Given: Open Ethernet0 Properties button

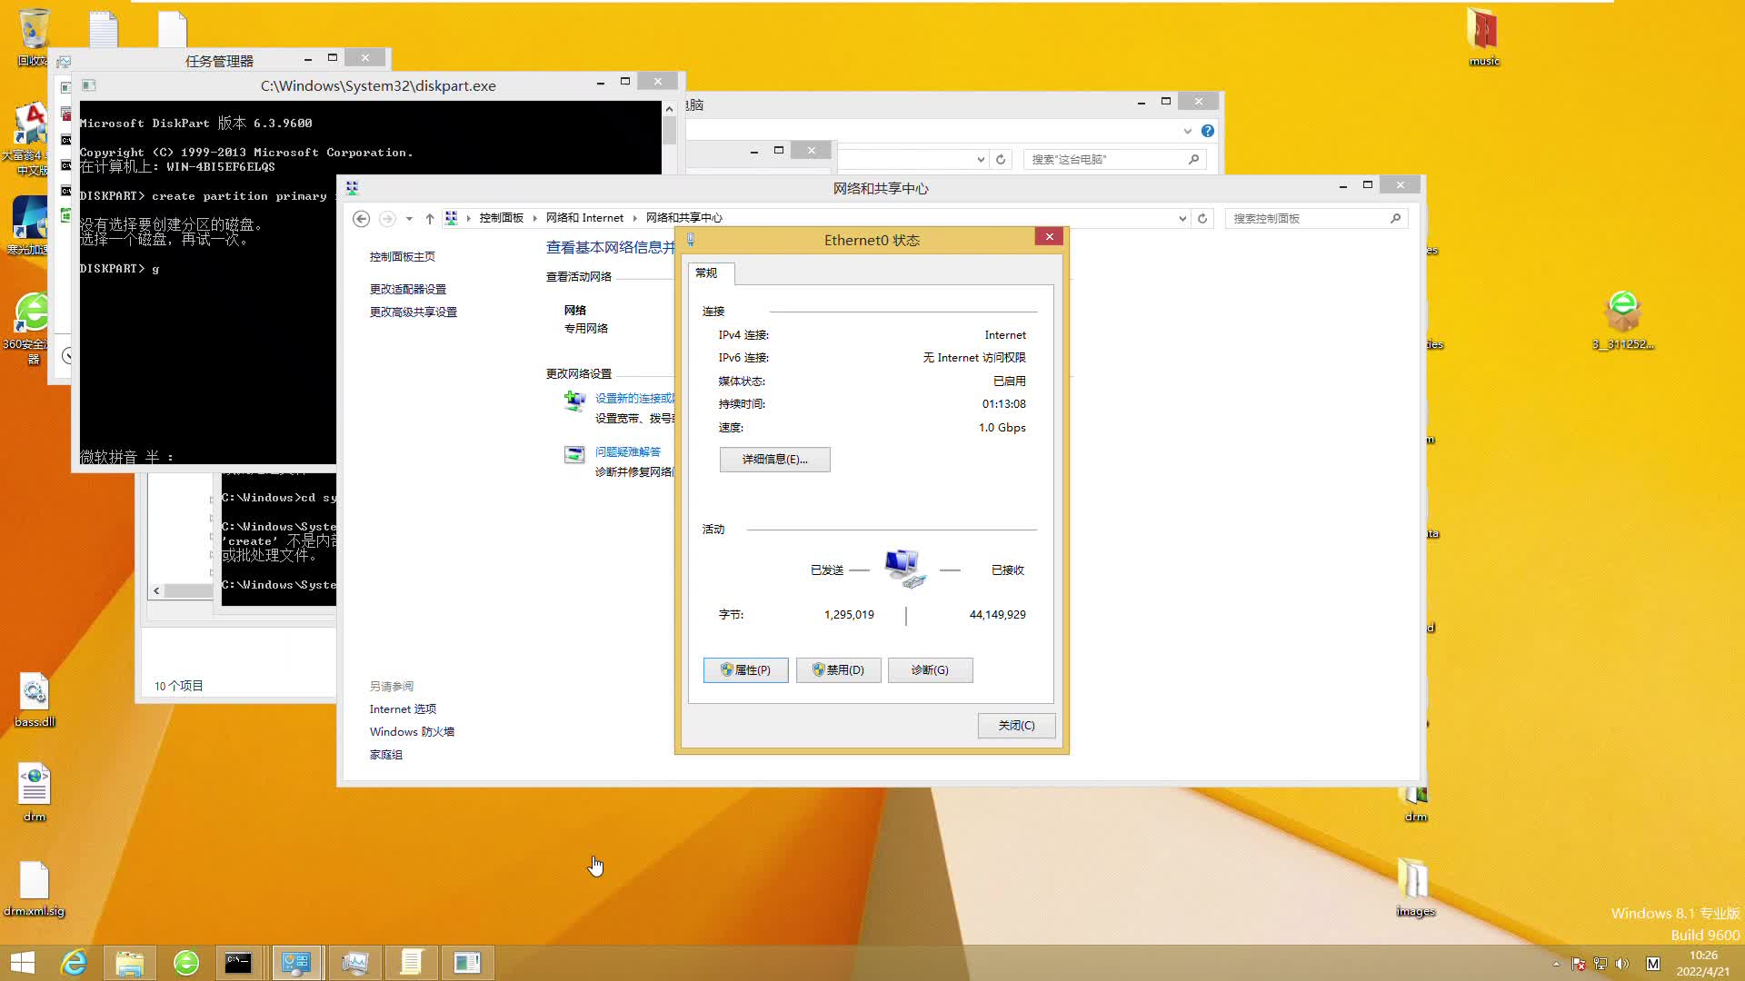Looking at the screenshot, I should tap(745, 670).
